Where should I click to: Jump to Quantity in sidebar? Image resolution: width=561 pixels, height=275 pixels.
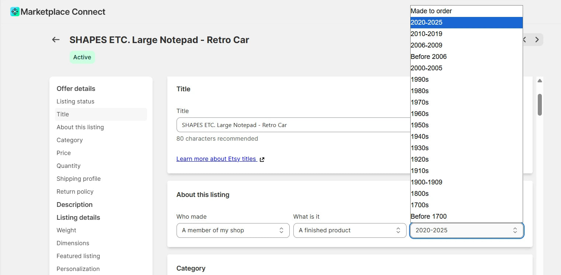69,166
